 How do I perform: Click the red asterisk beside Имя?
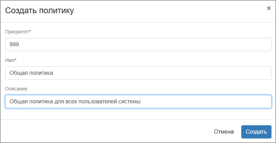click(16, 60)
